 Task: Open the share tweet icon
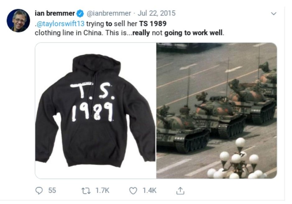click(x=180, y=191)
